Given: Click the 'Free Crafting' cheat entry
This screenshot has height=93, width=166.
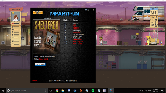Looking at the screenshot, I should pyautogui.click(x=78, y=43).
